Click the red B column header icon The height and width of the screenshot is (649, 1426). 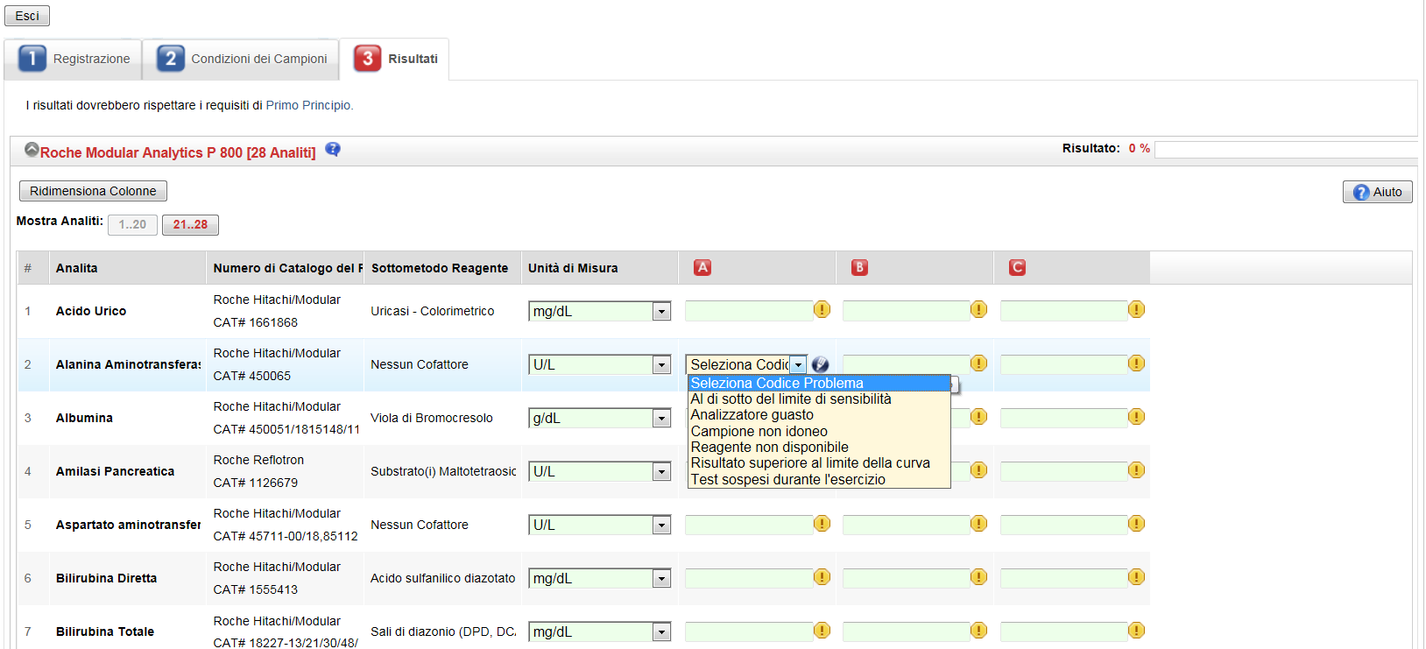[859, 268]
